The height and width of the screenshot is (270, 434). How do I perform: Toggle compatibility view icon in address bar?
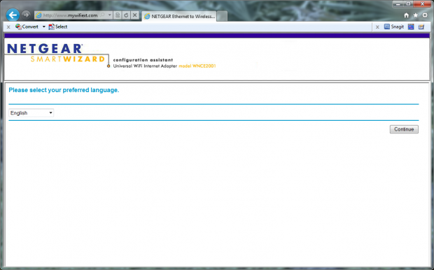(x=118, y=15)
